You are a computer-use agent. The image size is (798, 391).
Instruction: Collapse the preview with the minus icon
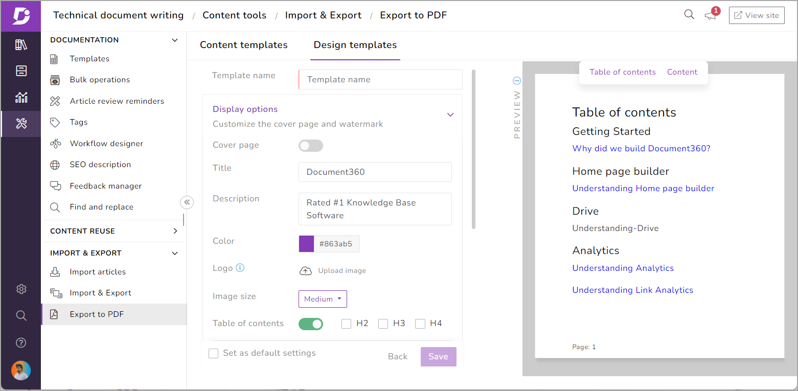tap(517, 80)
